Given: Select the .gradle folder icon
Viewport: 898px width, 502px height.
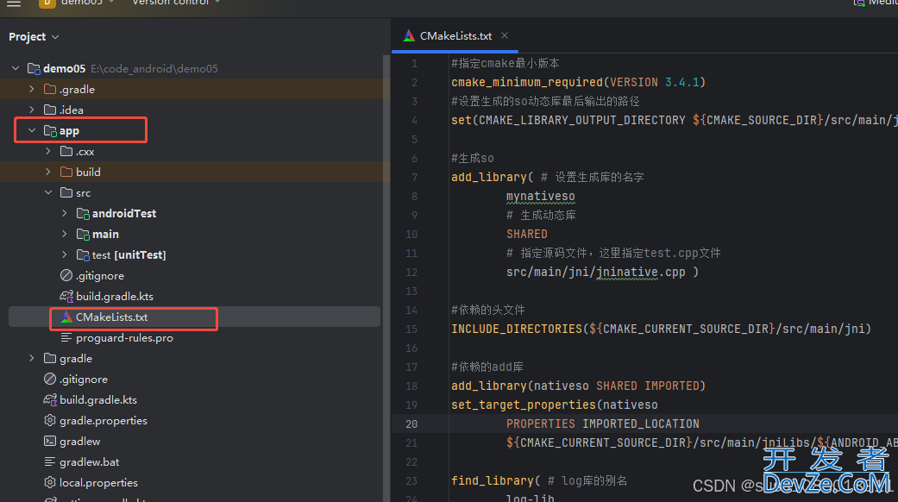Looking at the screenshot, I should tap(50, 90).
